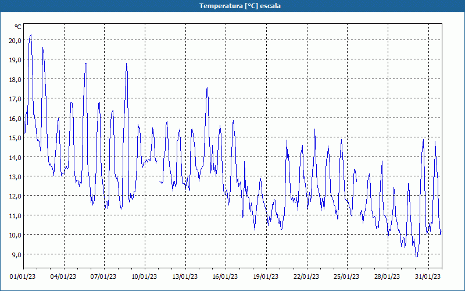Viewport: 465px width, 291px height.
Task: Click the 07/01/23 date label
Action: click(103, 277)
